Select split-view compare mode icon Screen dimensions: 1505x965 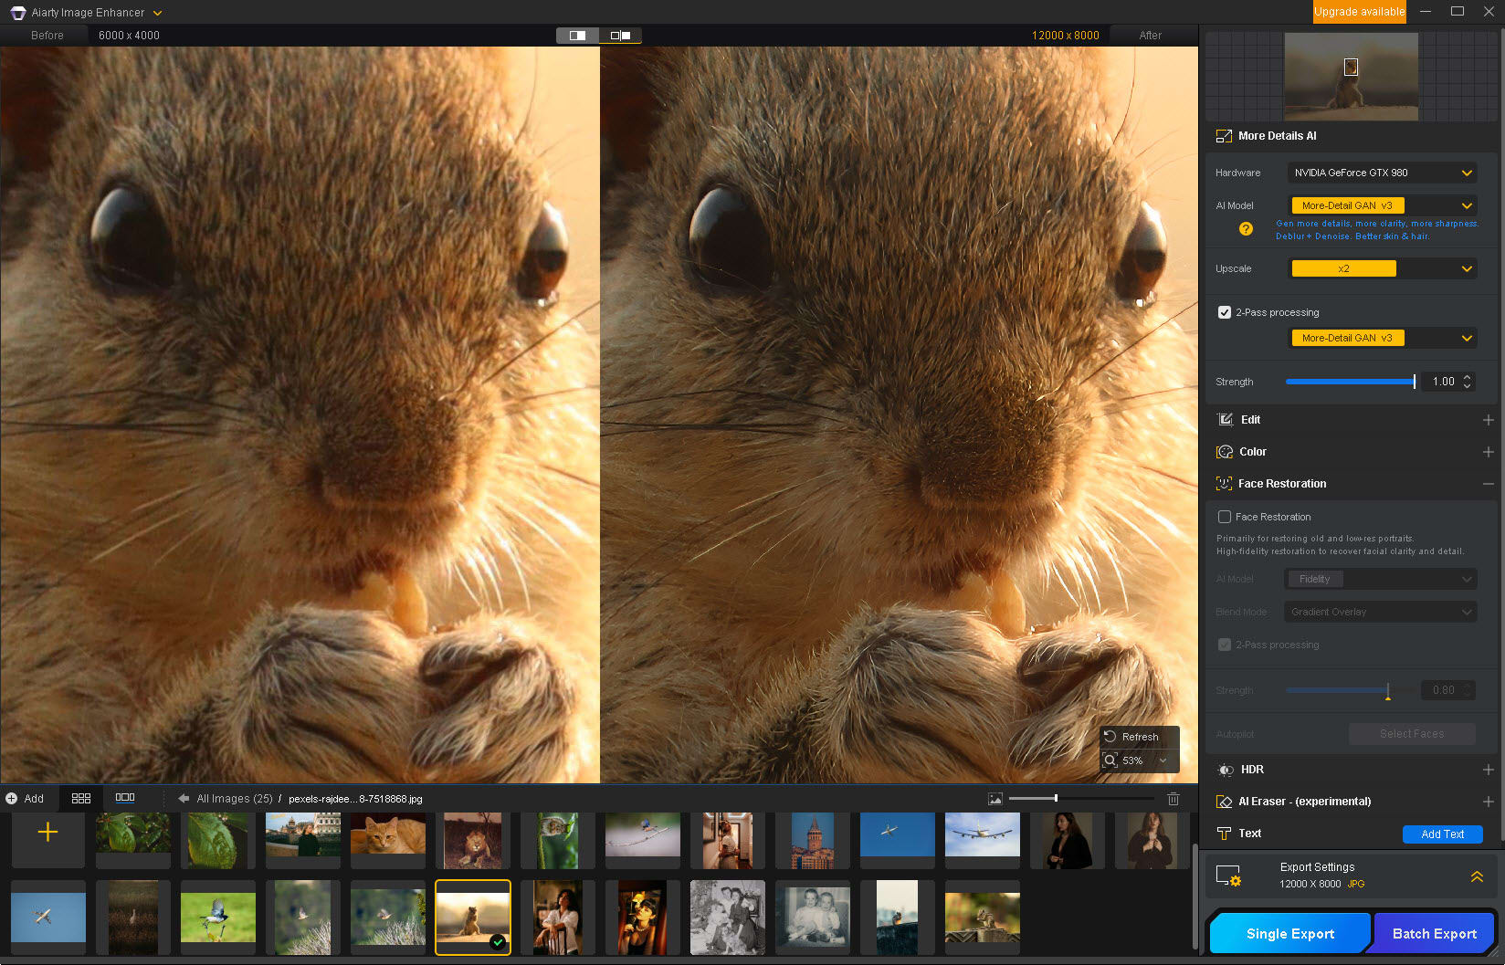(577, 36)
